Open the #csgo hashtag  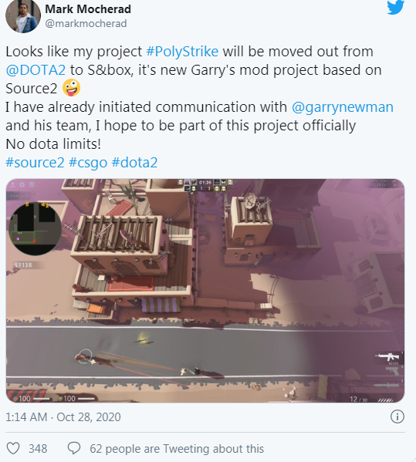[88, 163]
